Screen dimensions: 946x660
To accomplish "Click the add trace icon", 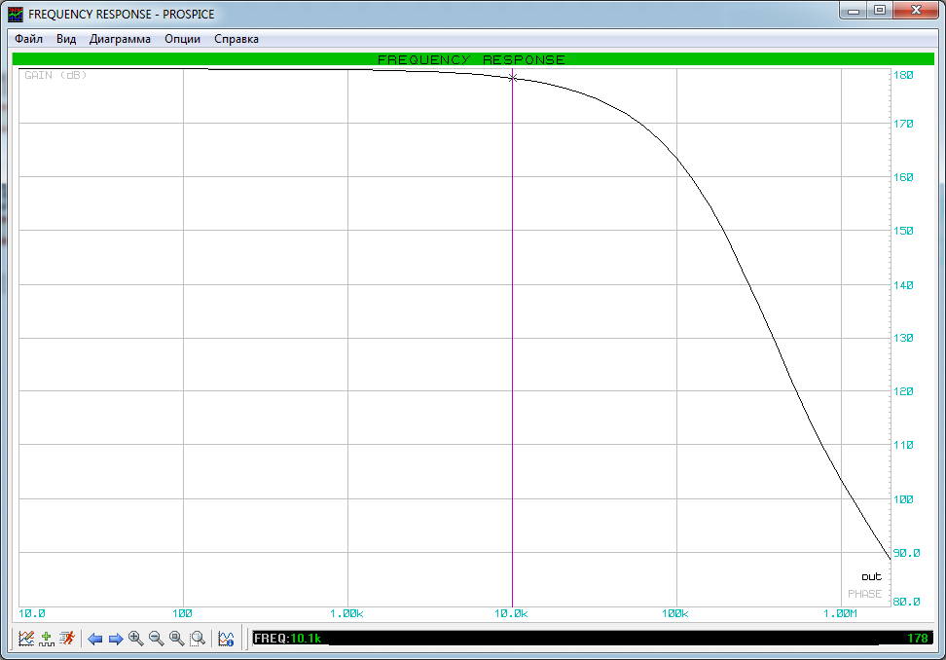I will click(x=47, y=639).
